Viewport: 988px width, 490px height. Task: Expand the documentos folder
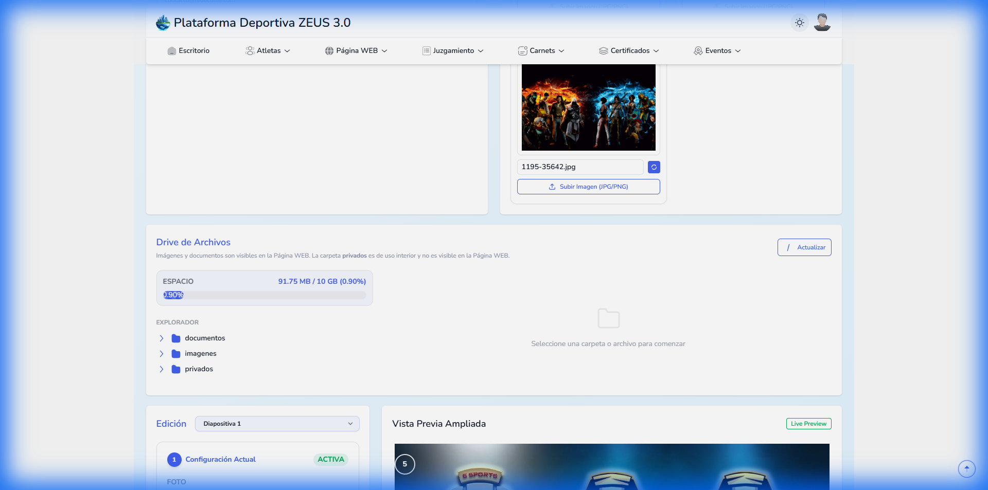(161, 338)
